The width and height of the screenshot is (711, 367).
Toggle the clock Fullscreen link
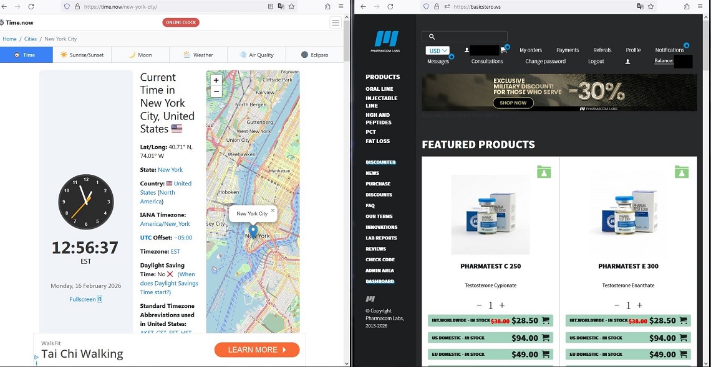pyautogui.click(x=85, y=299)
